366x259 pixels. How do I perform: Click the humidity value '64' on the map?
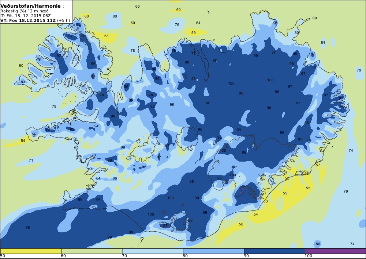coord(198,23)
